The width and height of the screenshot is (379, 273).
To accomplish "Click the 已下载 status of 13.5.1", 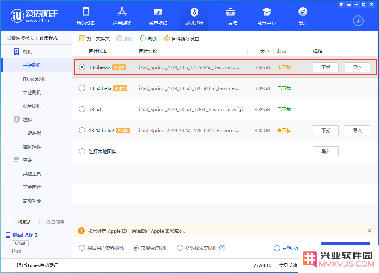I will point(284,109).
